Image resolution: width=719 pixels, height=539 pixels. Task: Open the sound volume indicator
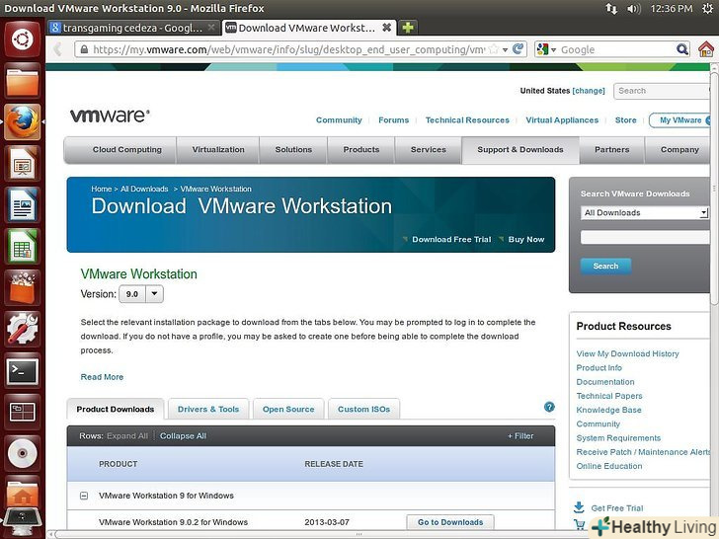pyautogui.click(x=634, y=8)
